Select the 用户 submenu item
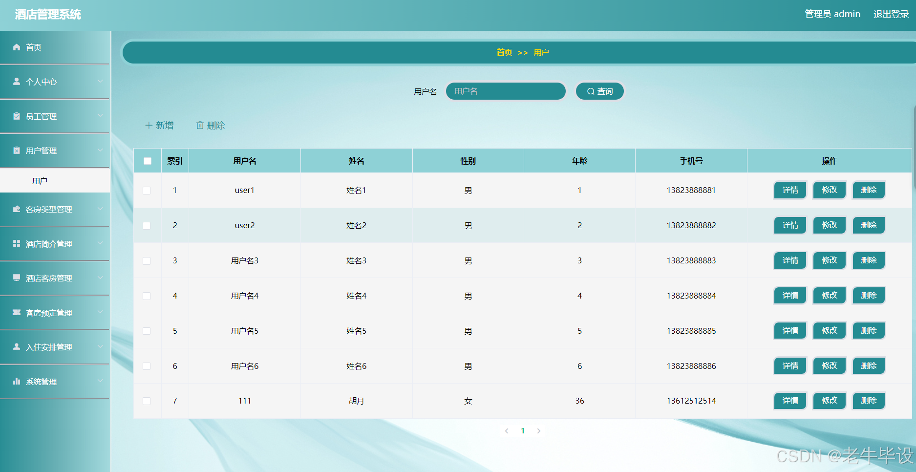This screenshot has width=916, height=472. [55, 181]
